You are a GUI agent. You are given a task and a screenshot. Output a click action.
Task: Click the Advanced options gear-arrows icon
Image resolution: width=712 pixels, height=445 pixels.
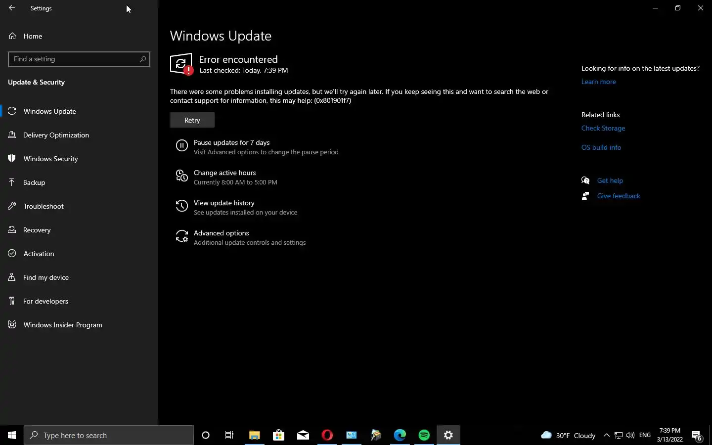click(x=182, y=236)
